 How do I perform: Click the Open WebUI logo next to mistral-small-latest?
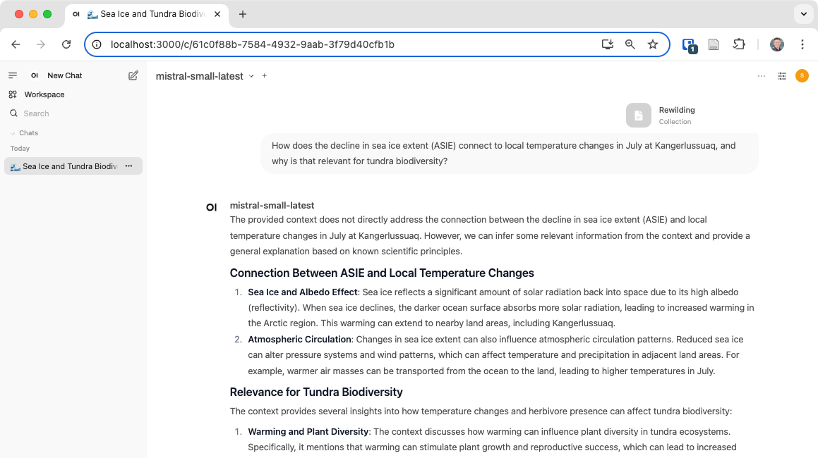(211, 206)
